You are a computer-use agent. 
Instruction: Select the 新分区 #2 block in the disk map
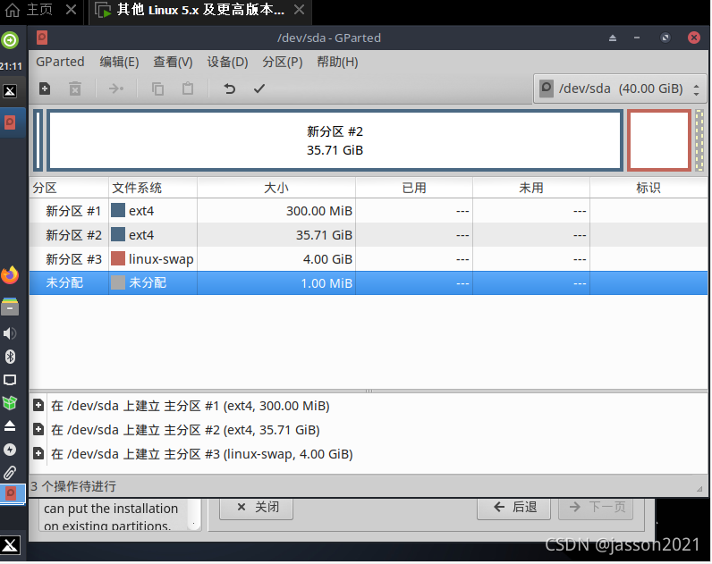click(x=335, y=140)
